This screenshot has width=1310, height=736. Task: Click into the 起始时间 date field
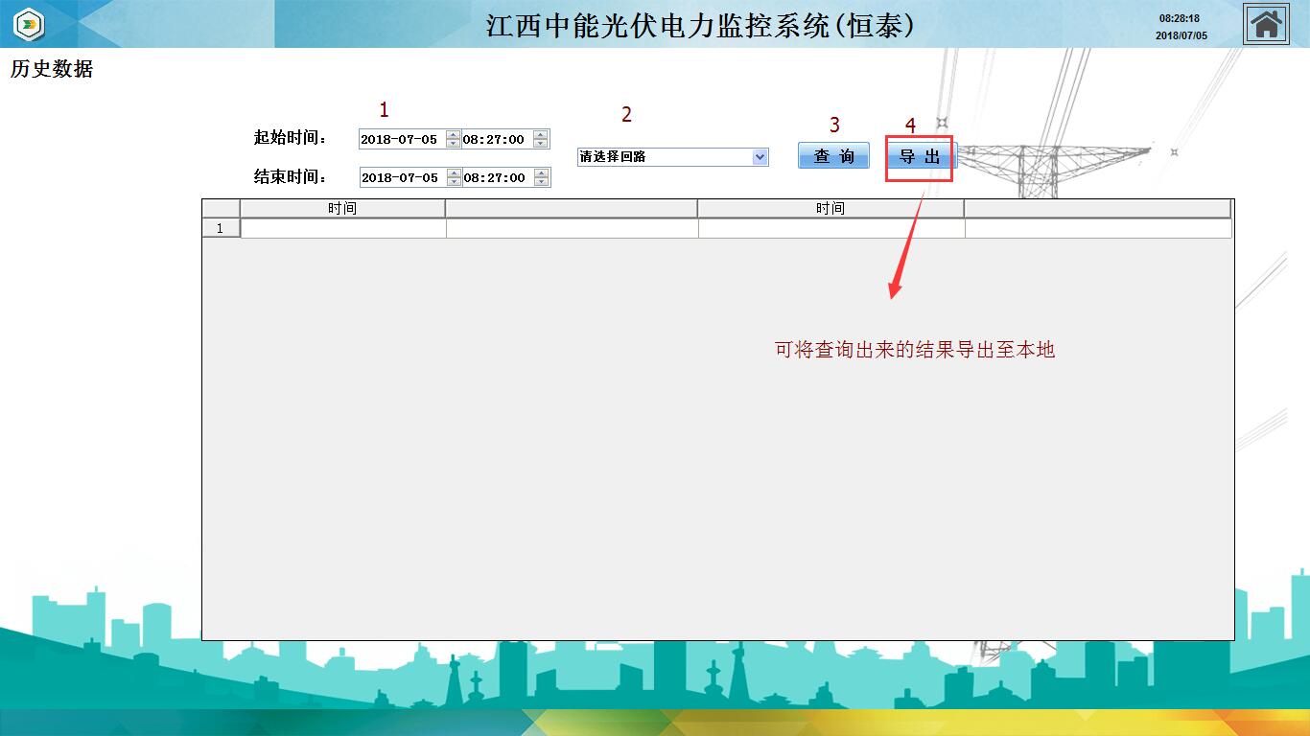401,140
